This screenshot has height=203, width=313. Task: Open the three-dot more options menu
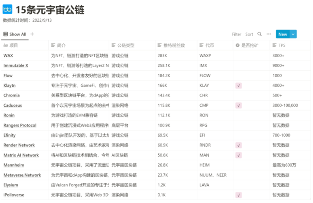coord(269,34)
